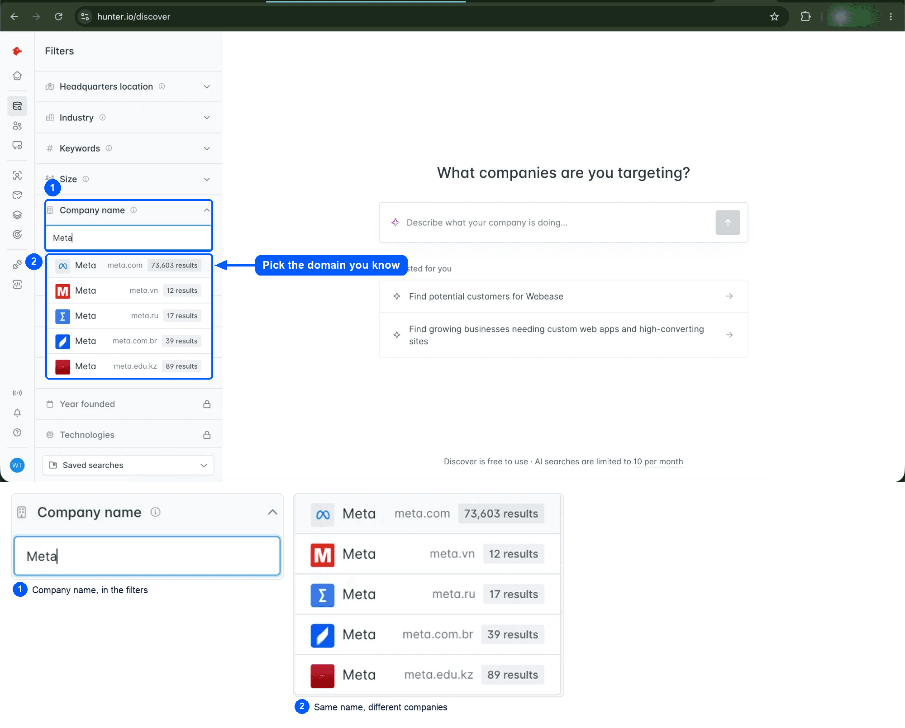
Task: Expand the Industry filter chevron
Action: pyautogui.click(x=207, y=118)
